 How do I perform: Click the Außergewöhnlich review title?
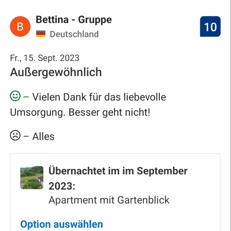(56, 72)
